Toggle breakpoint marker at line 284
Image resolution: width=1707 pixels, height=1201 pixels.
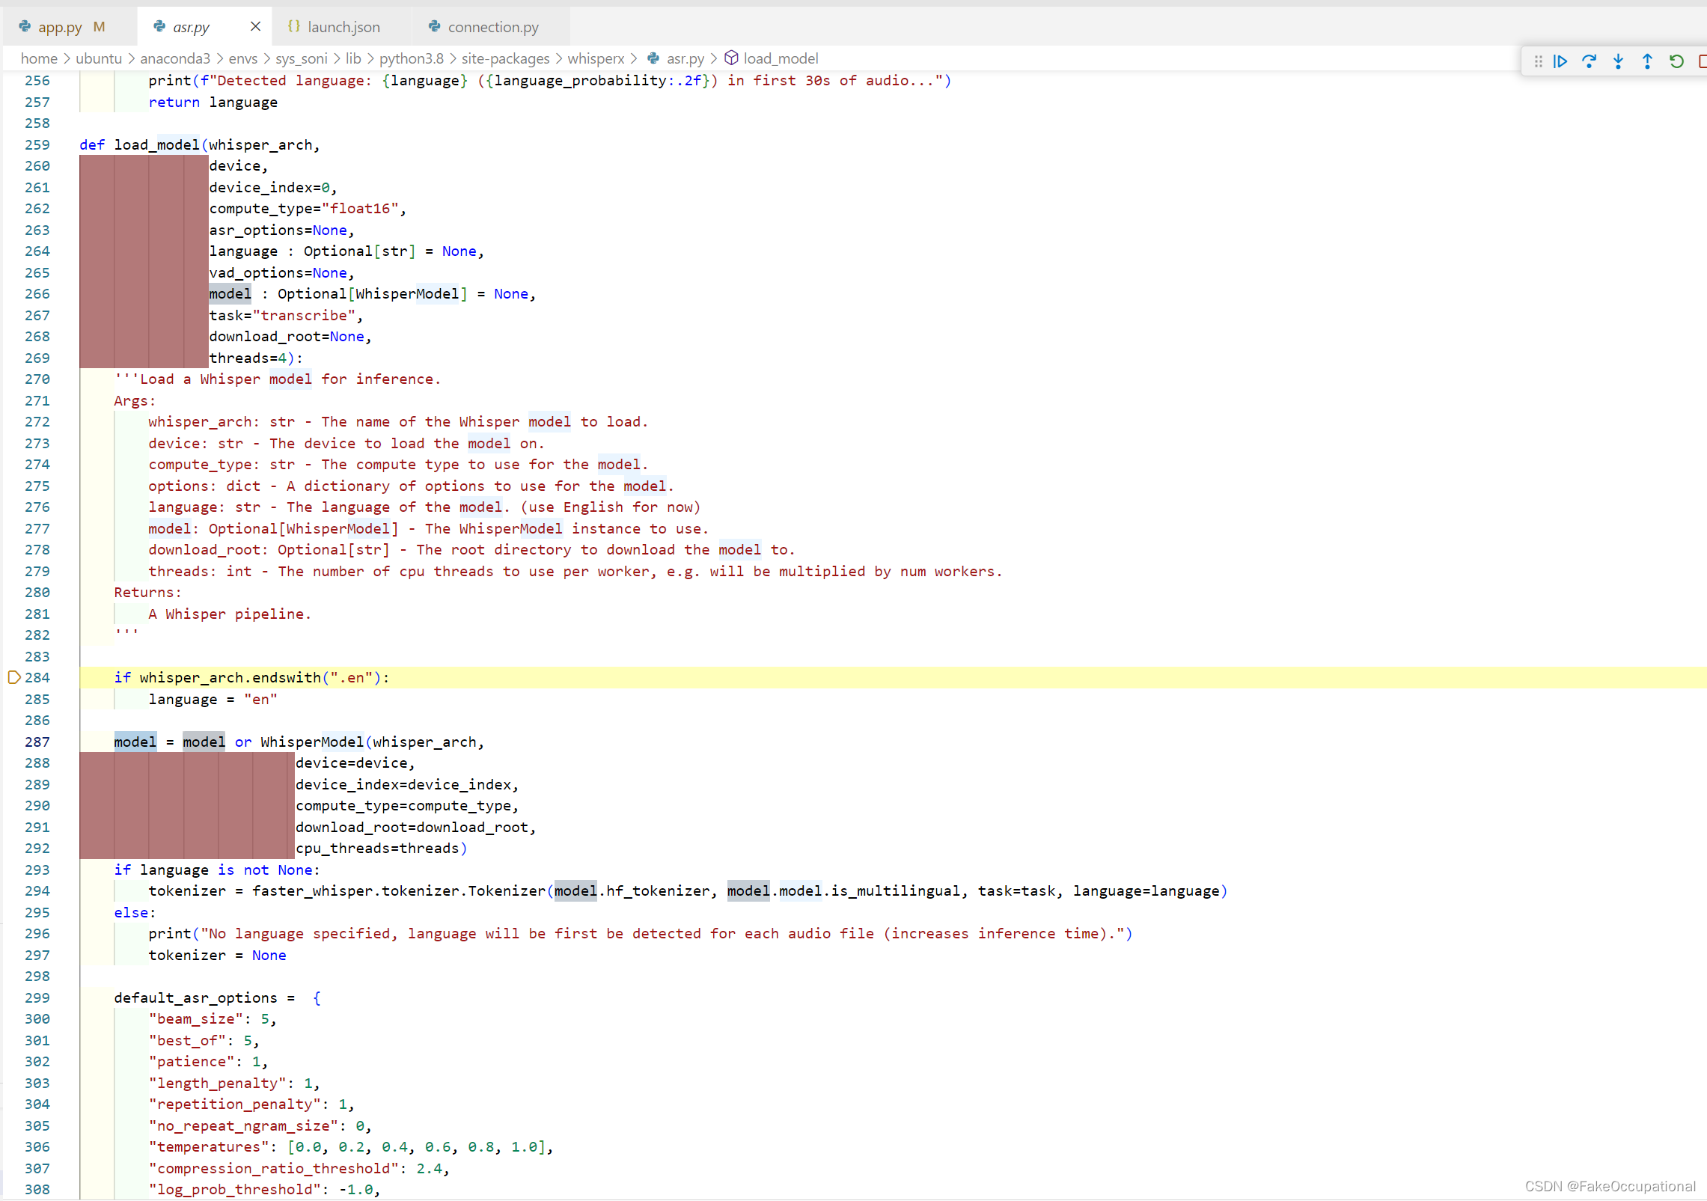point(13,678)
